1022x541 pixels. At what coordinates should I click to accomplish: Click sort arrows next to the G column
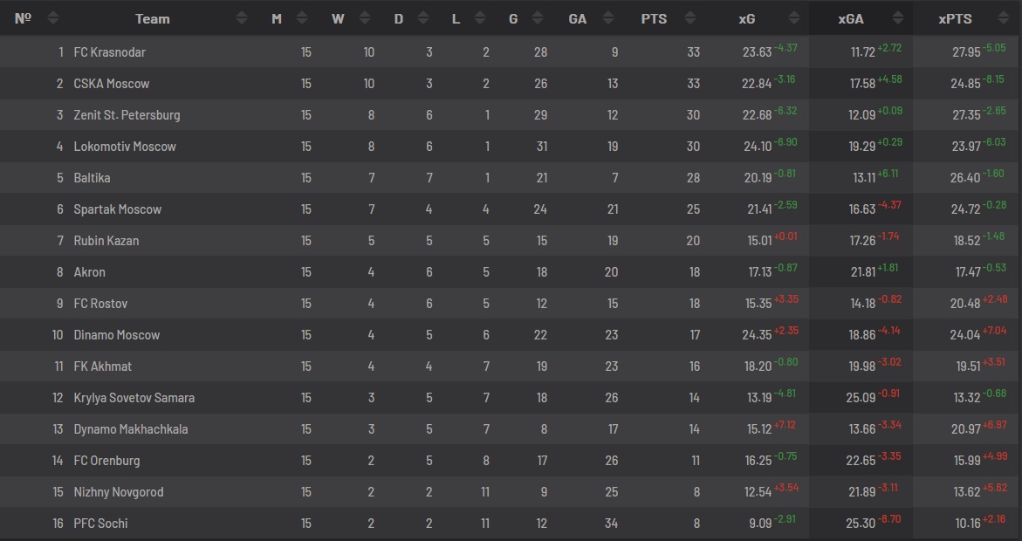click(x=540, y=18)
